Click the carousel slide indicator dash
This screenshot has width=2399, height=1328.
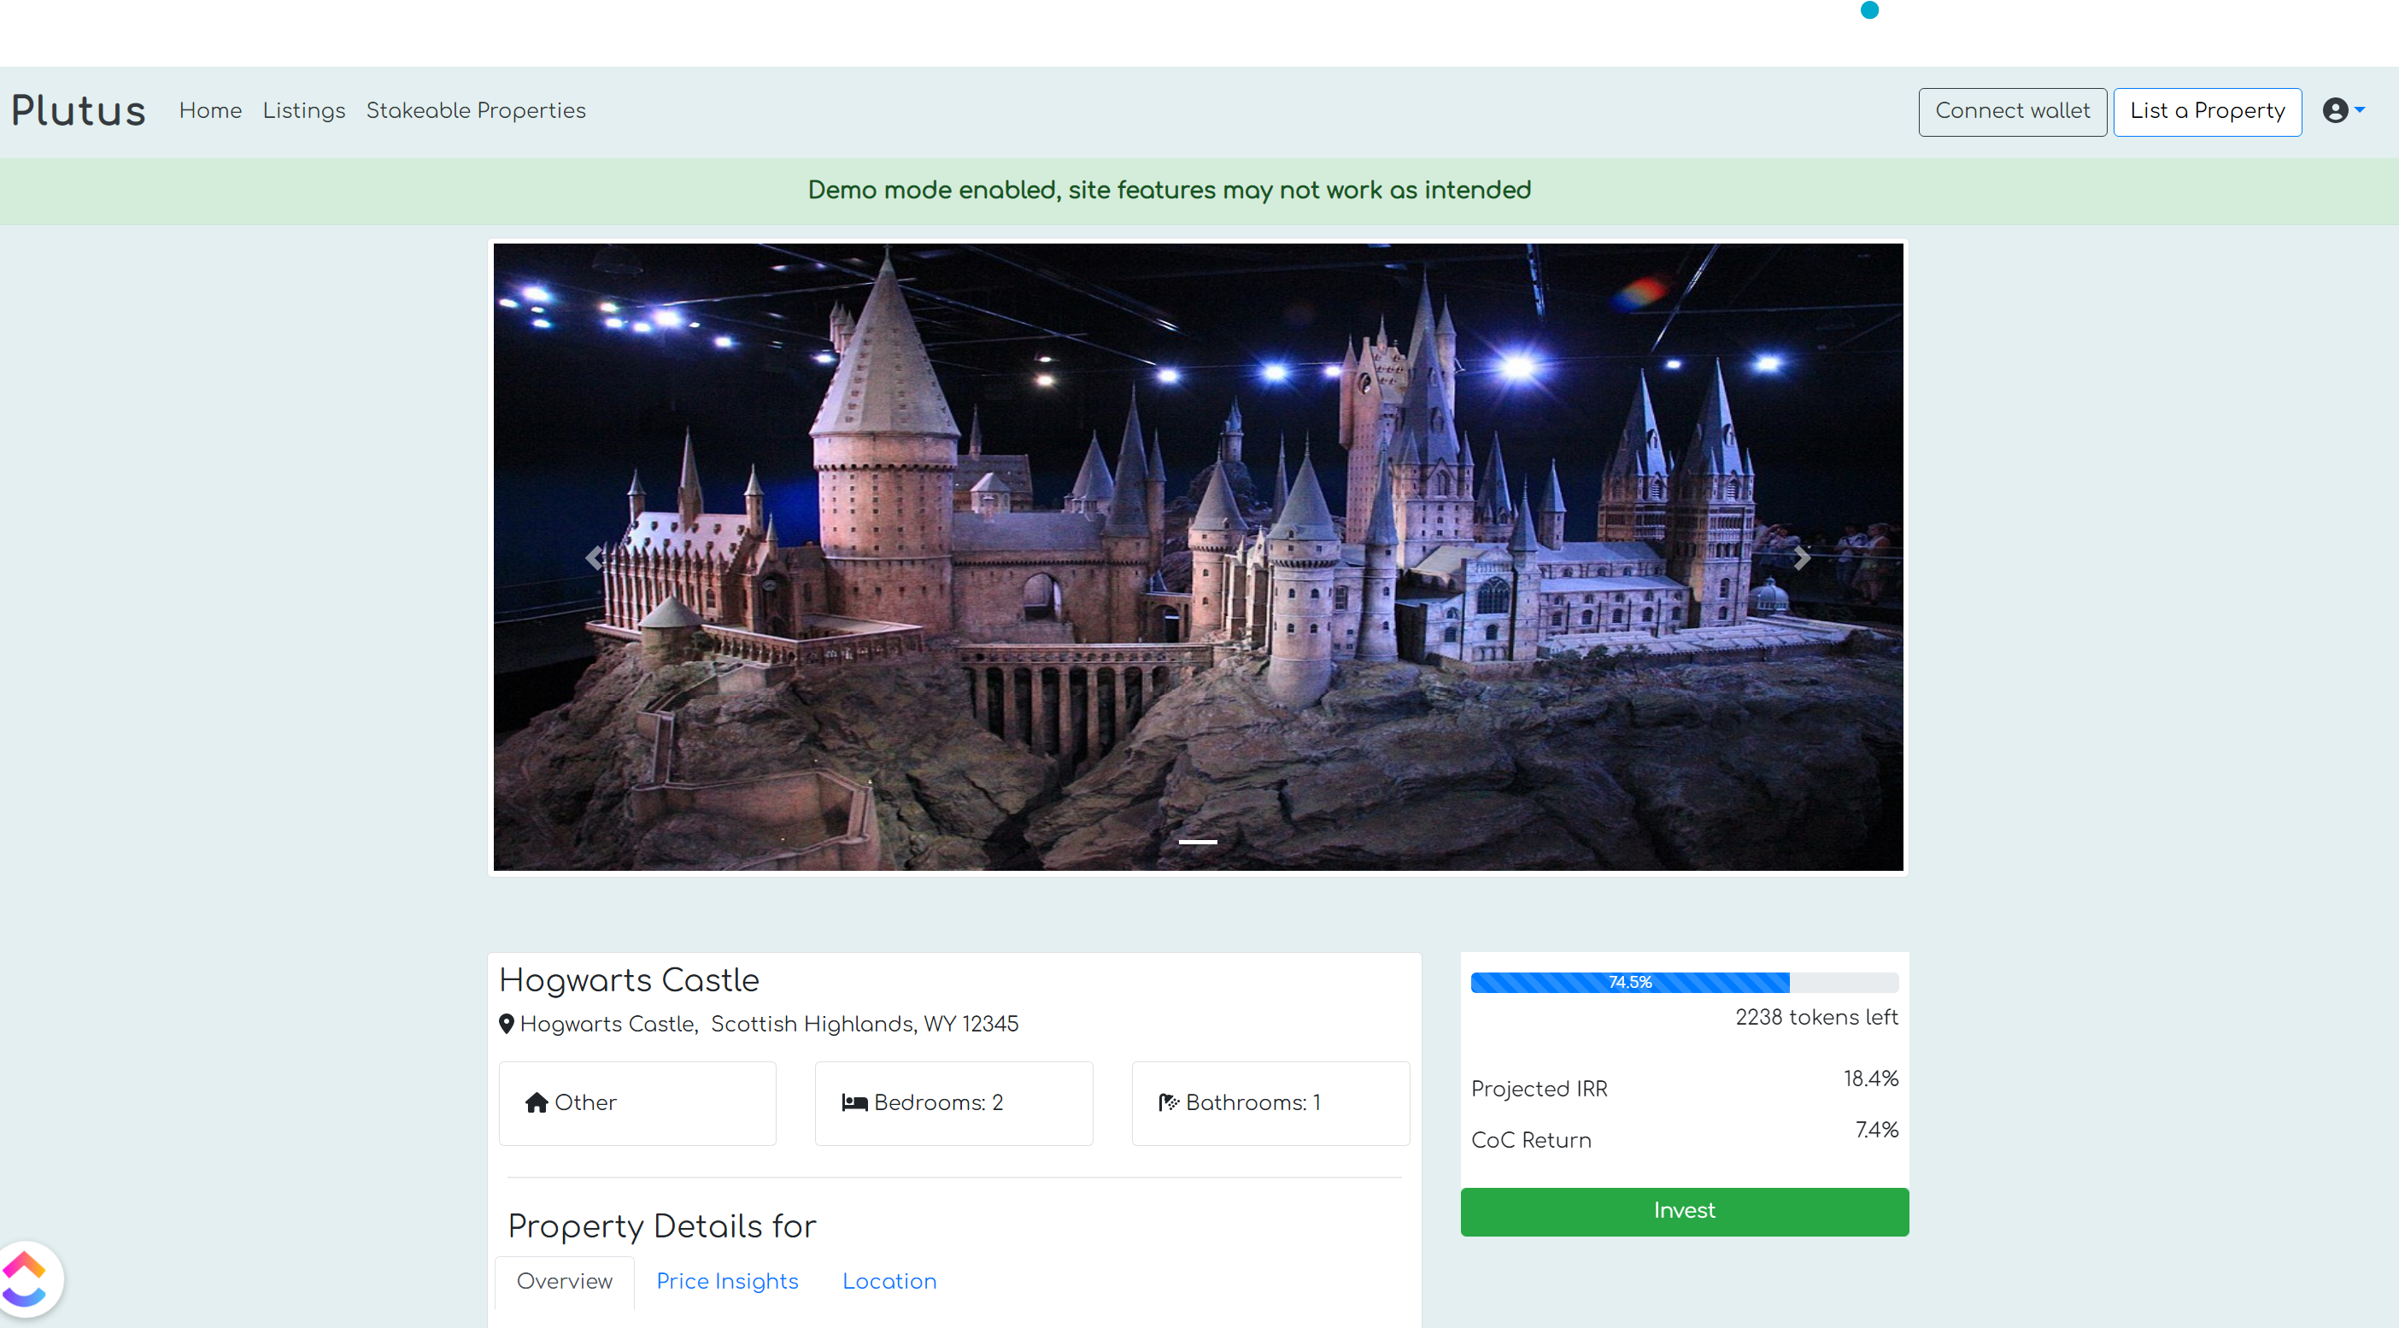tap(1198, 842)
